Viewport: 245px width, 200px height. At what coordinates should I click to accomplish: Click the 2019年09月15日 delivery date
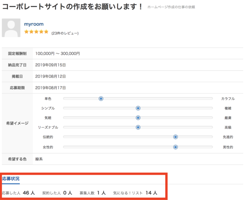[x=50, y=65]
